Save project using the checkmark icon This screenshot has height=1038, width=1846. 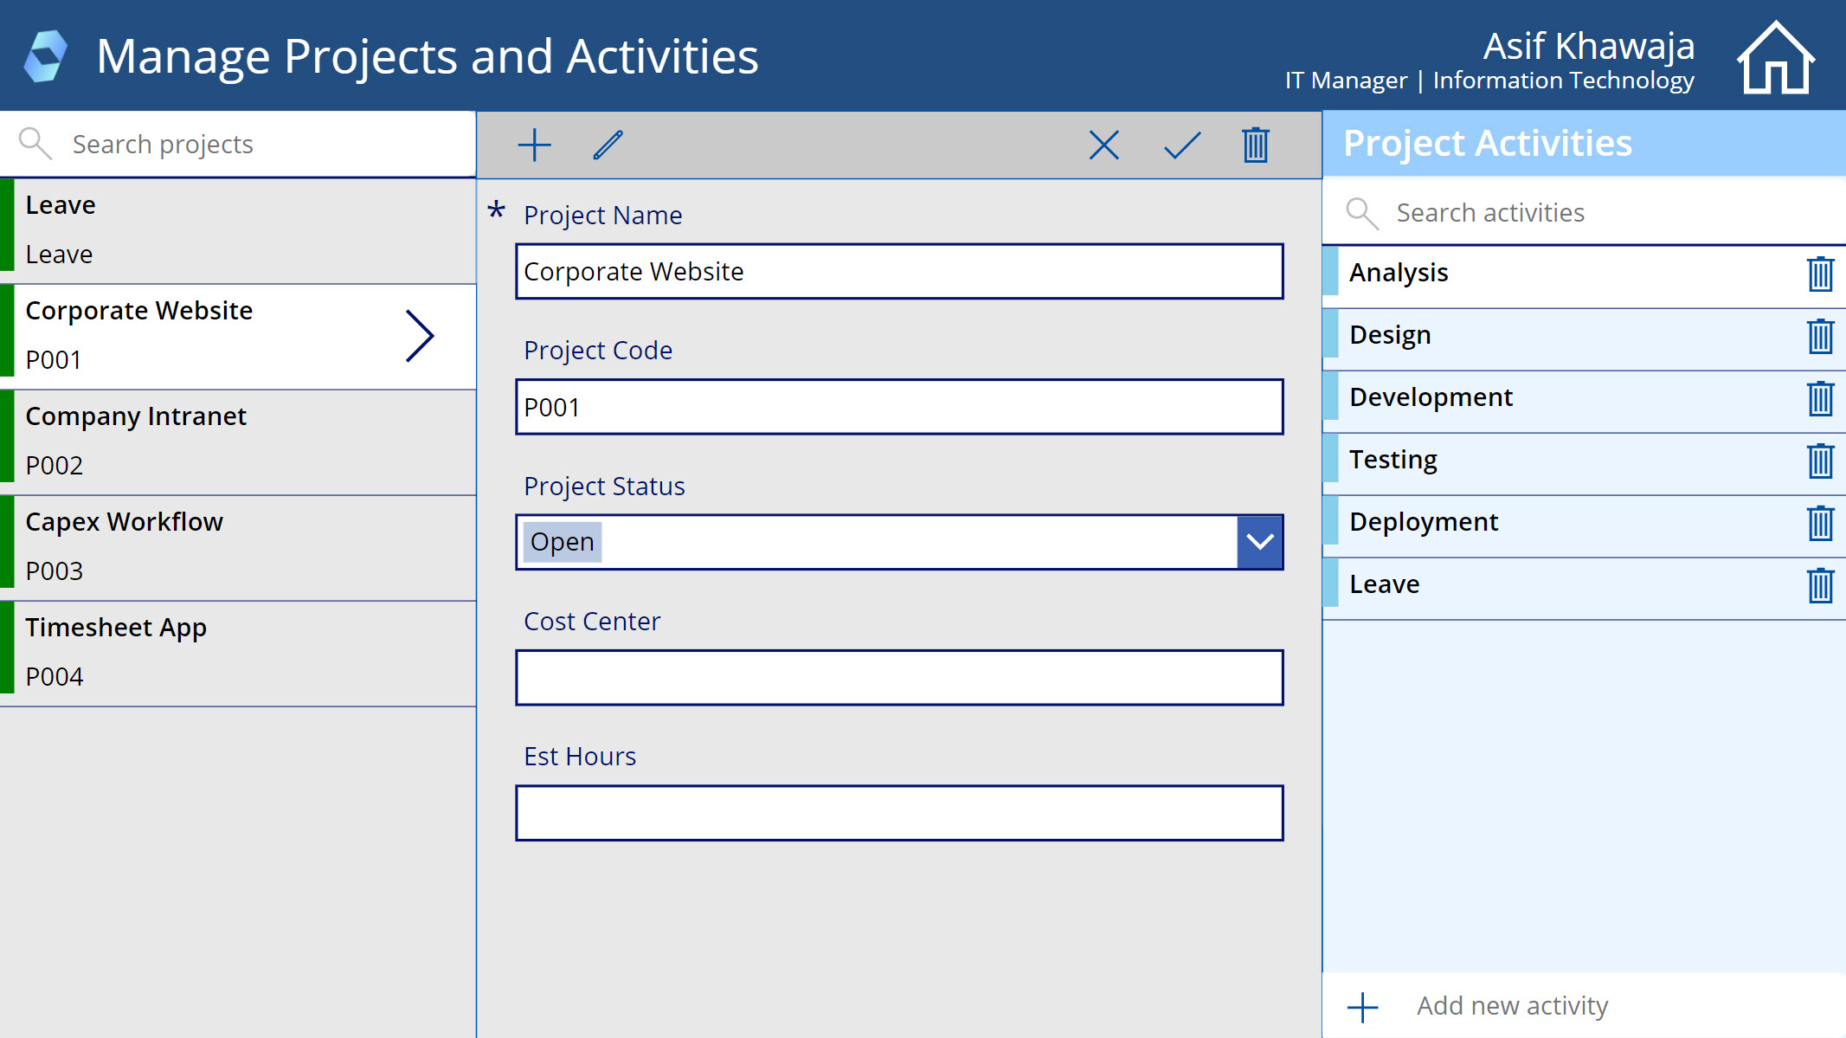pos(1181,145)
